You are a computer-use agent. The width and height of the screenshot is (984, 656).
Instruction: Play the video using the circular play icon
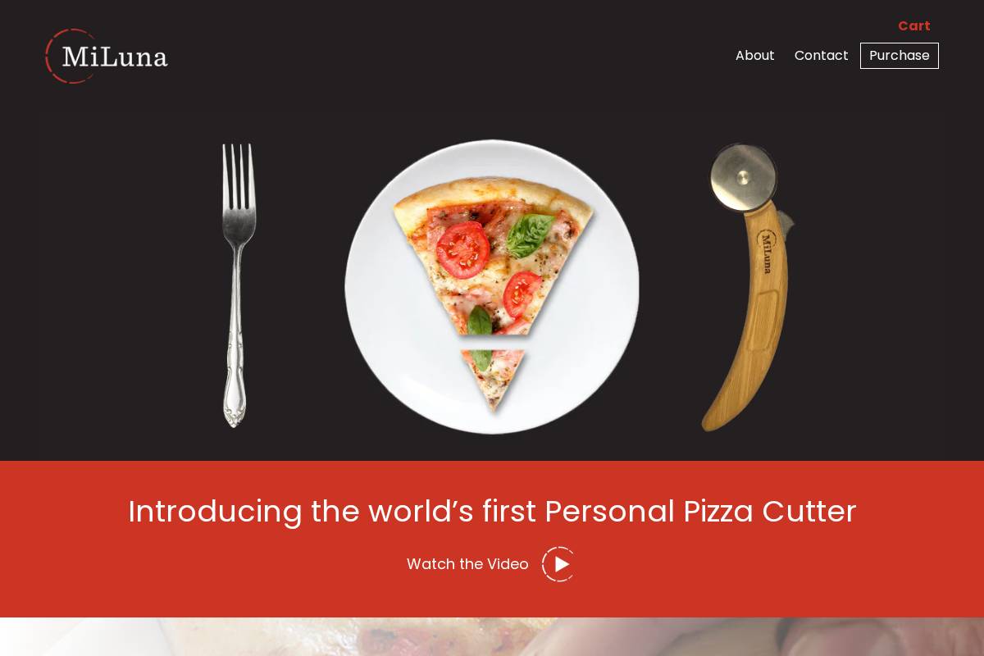point(558,564)
